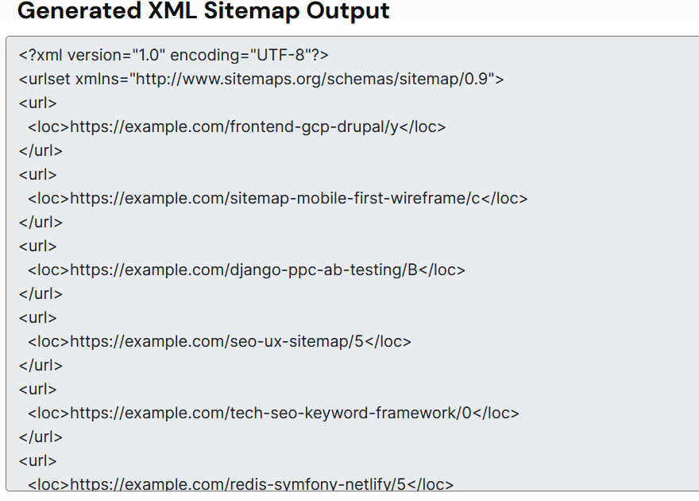The image size is (699, 501).
Task: Click the frontend-gcp-drupal loc line
Action: [237, 126]
